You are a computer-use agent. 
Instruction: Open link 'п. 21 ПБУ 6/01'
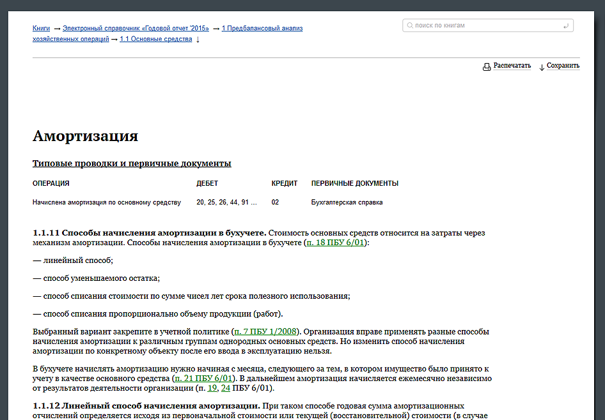(x=204, y=379)
